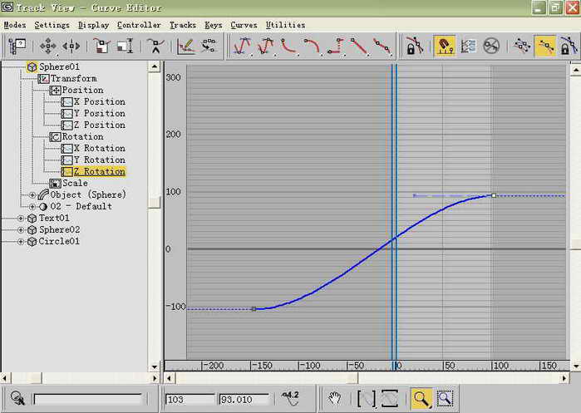Toggle Show Keyable Icons button
The image size is (581, 413).
pyautogui.click(x=491, y=47)
